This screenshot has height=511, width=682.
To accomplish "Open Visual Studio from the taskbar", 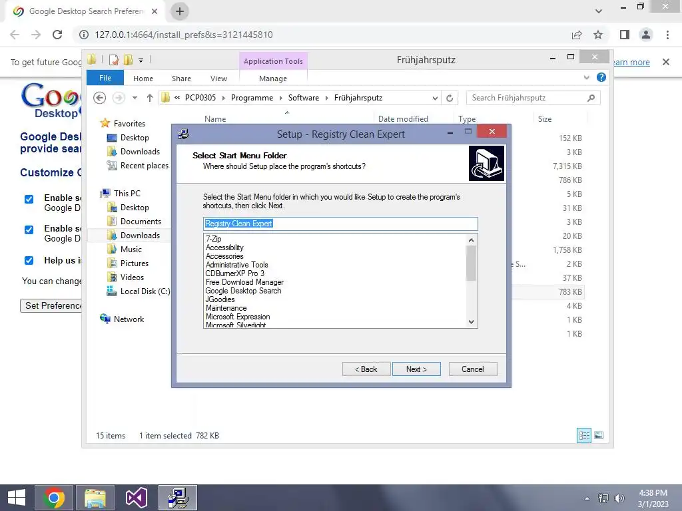I will tap(136, 498).
